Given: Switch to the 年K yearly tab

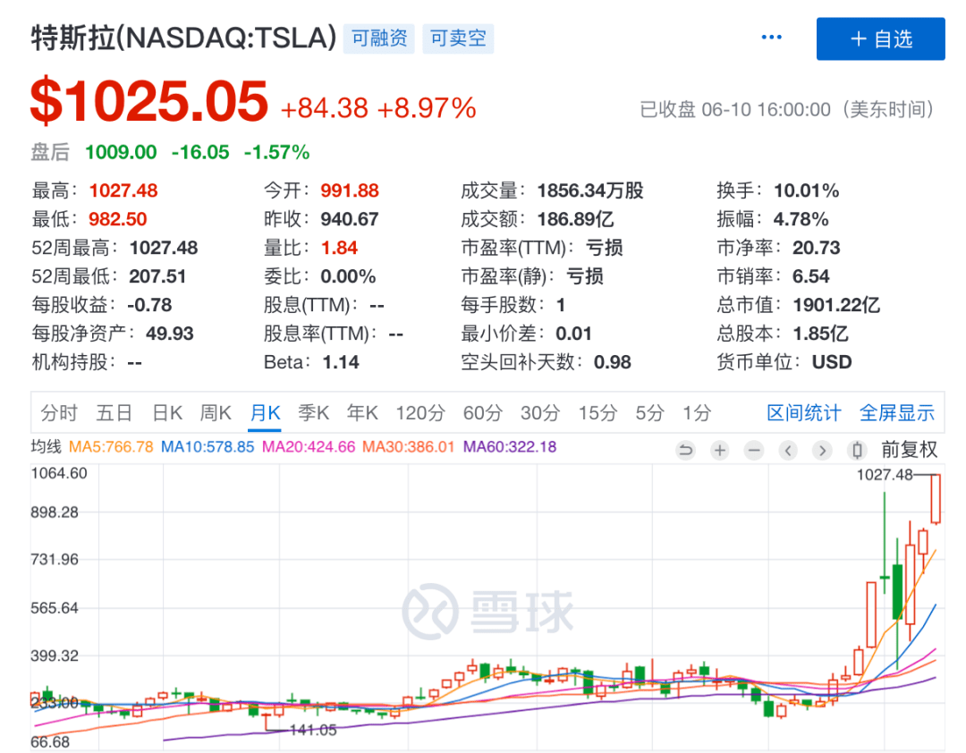Looking at the screenshot, I should (361, 412).
